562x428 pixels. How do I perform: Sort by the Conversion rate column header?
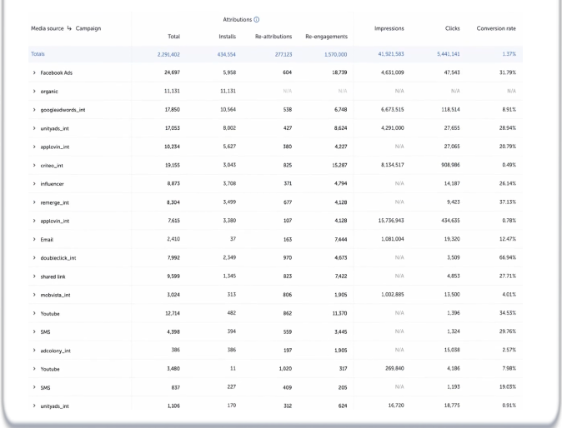tap(496, 28)
